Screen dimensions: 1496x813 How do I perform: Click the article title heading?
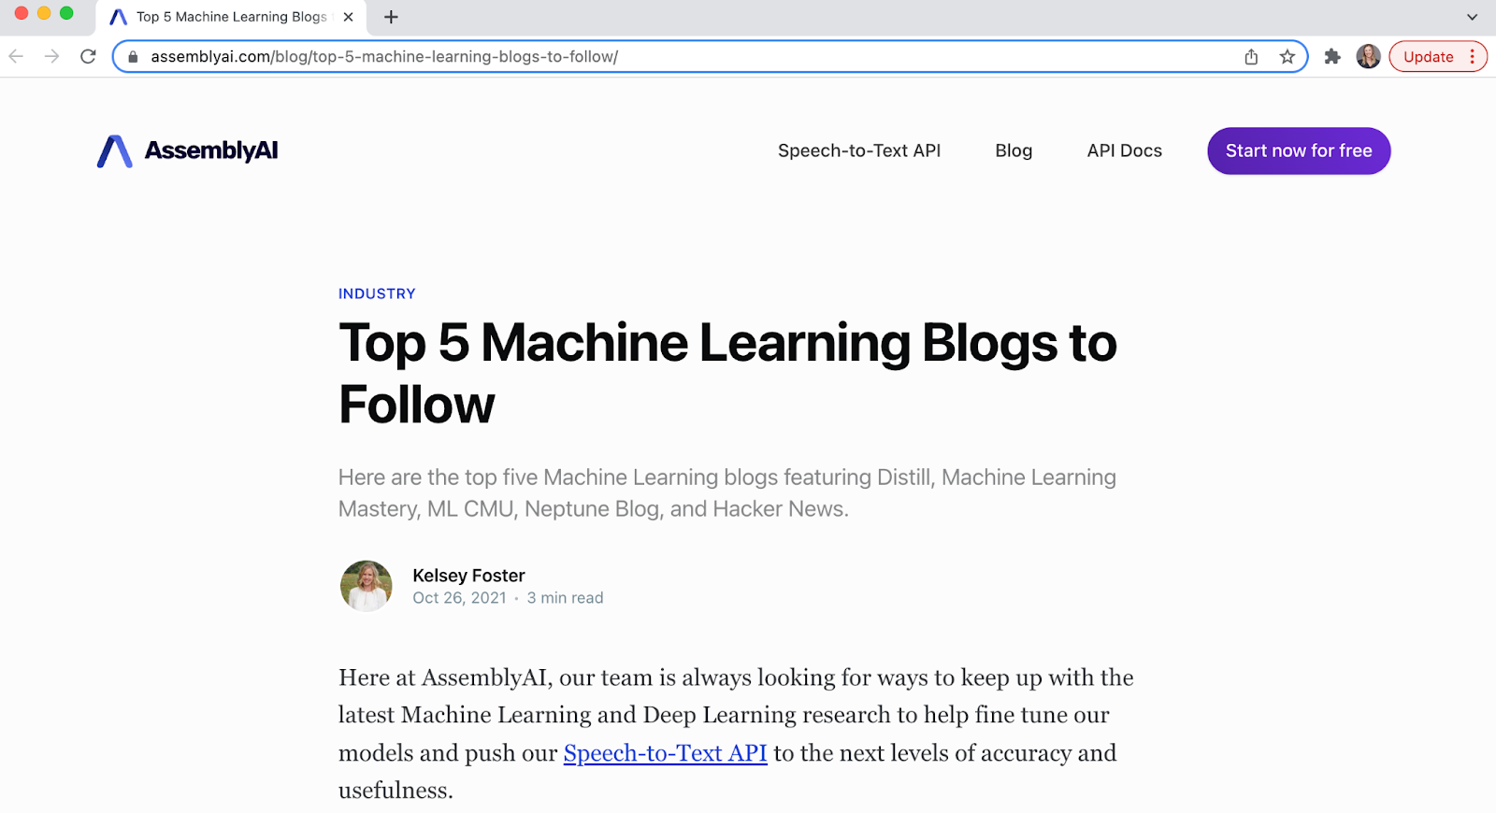[x=727, y=373]
